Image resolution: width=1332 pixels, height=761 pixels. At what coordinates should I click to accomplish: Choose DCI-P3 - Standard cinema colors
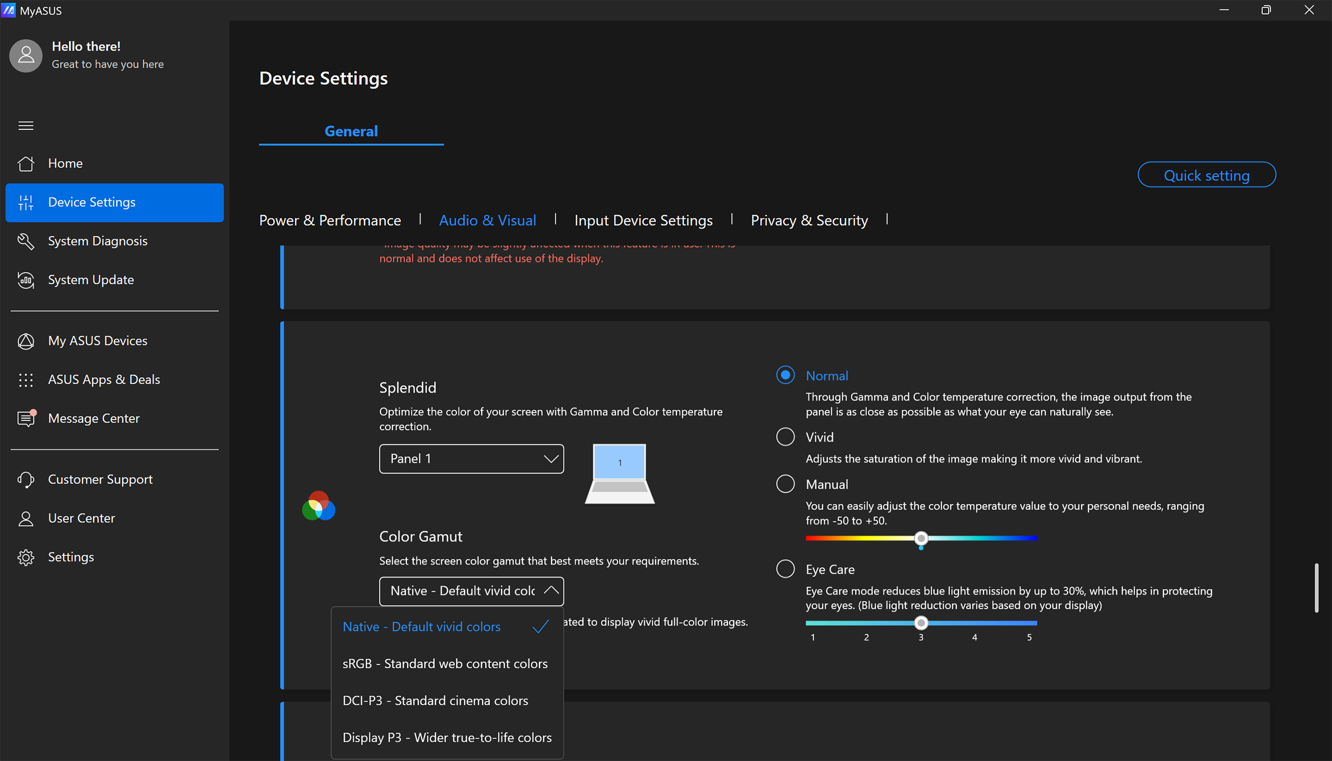pyautogui.click(x=447, y=700)
